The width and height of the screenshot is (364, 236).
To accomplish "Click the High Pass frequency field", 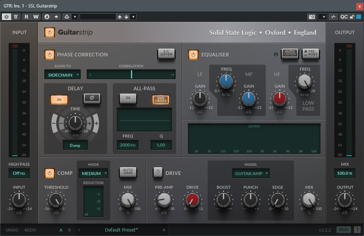I will (19, 173).
